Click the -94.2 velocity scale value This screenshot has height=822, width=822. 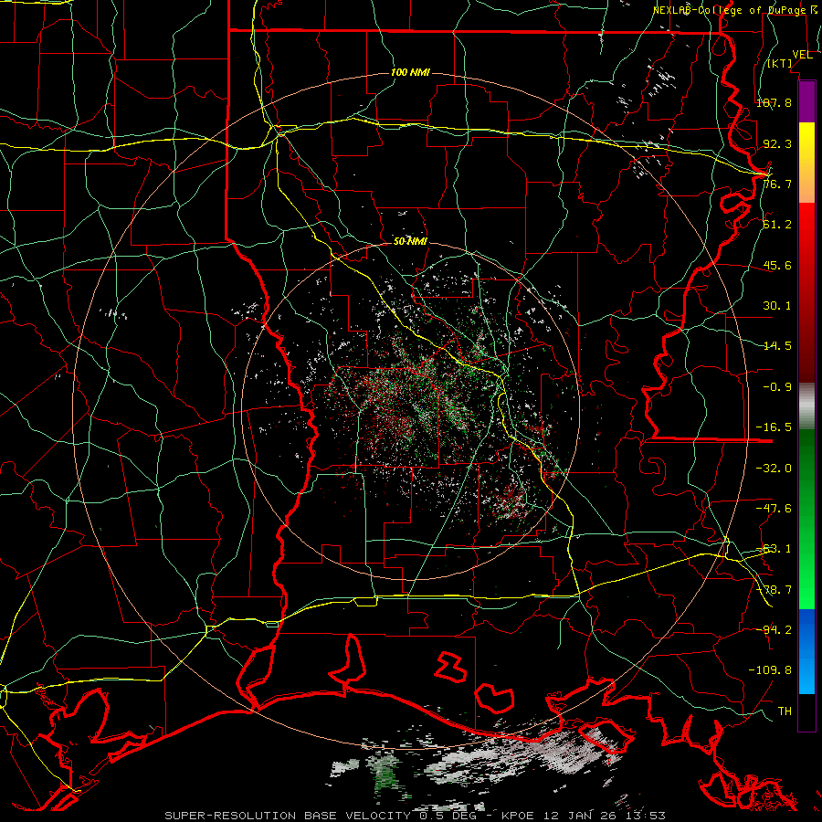[x=774, y=630]
